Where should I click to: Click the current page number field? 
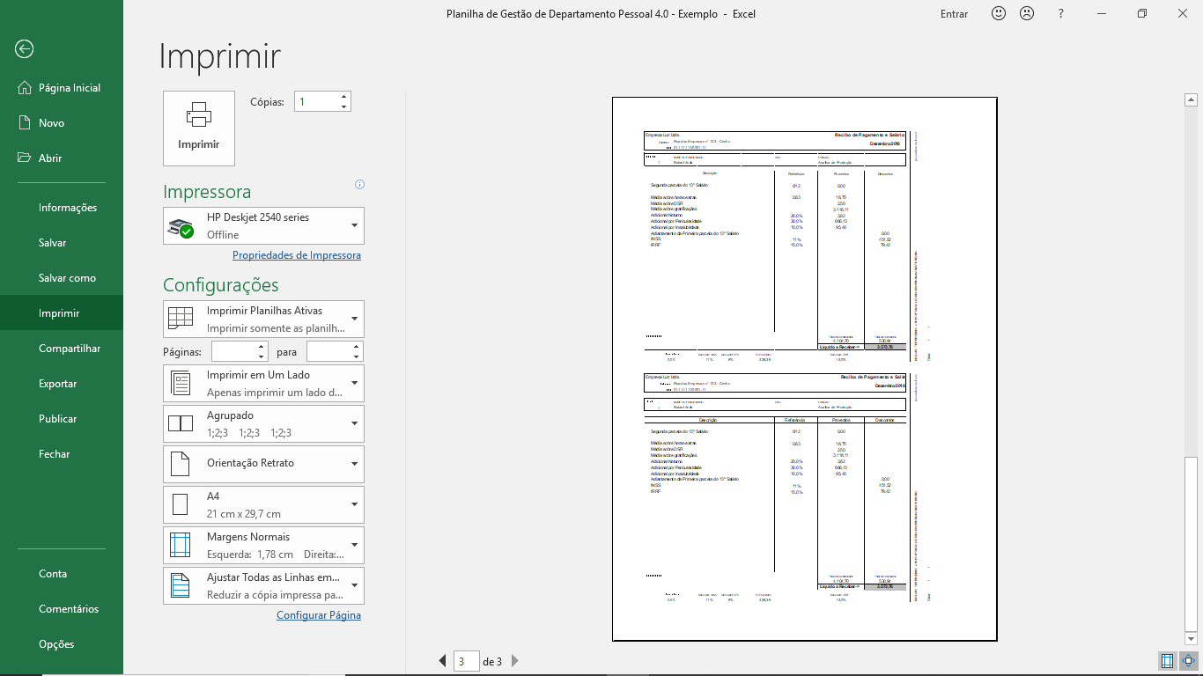point(466,662)
